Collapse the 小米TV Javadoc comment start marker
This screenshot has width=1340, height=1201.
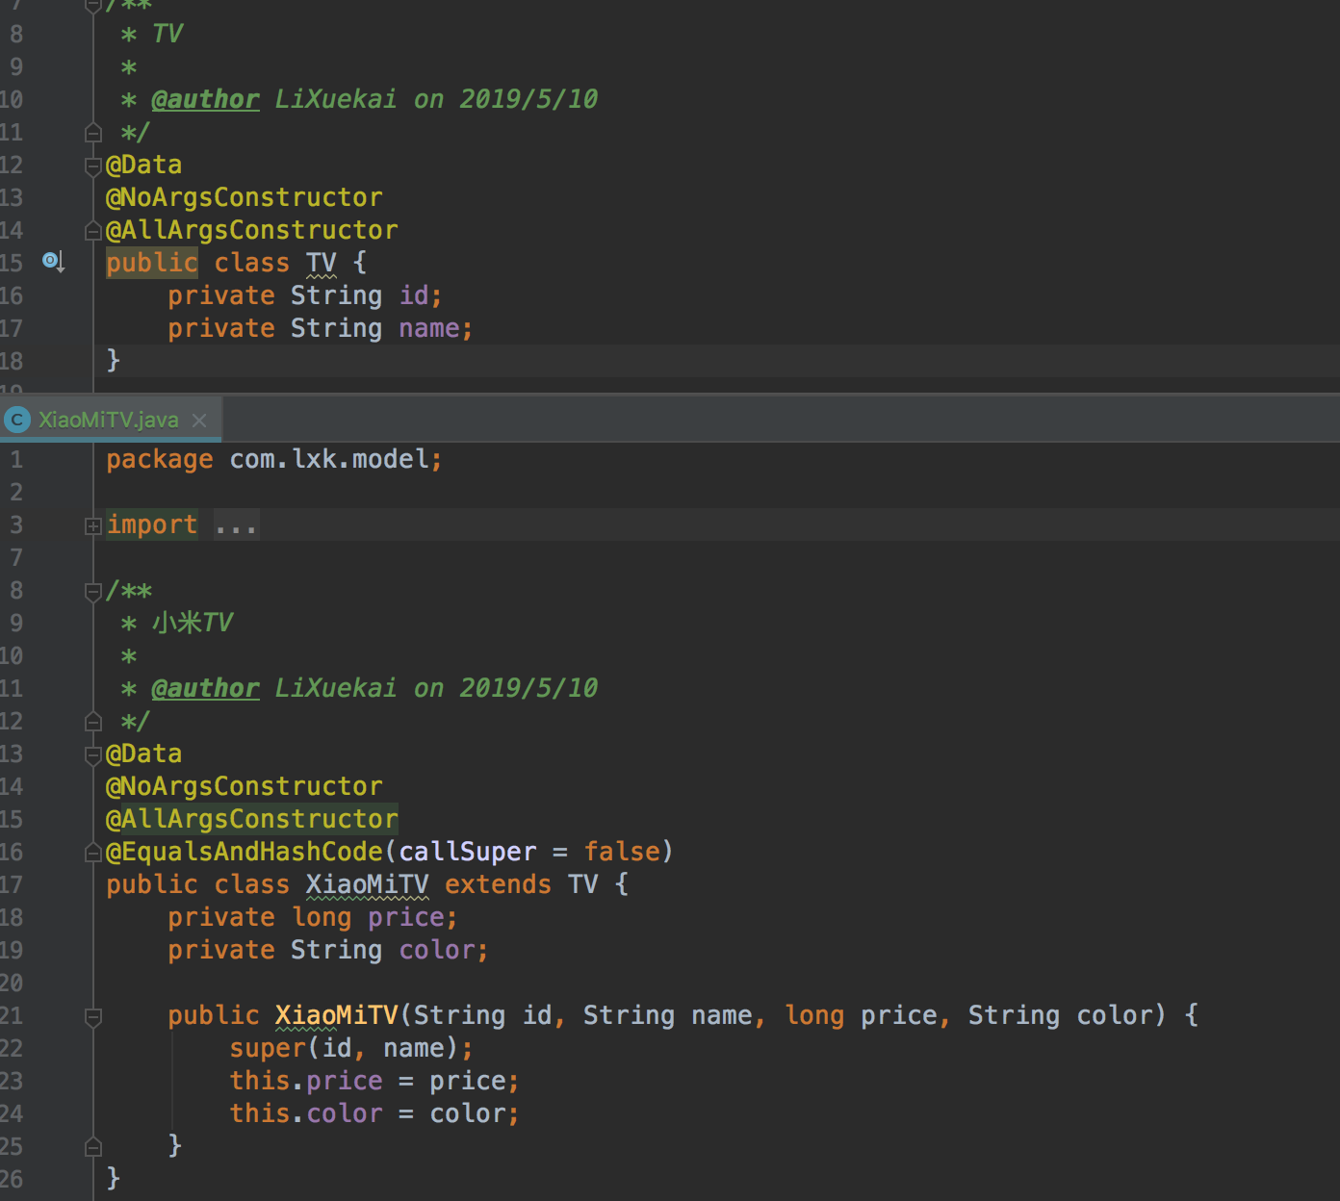point(93,591)
